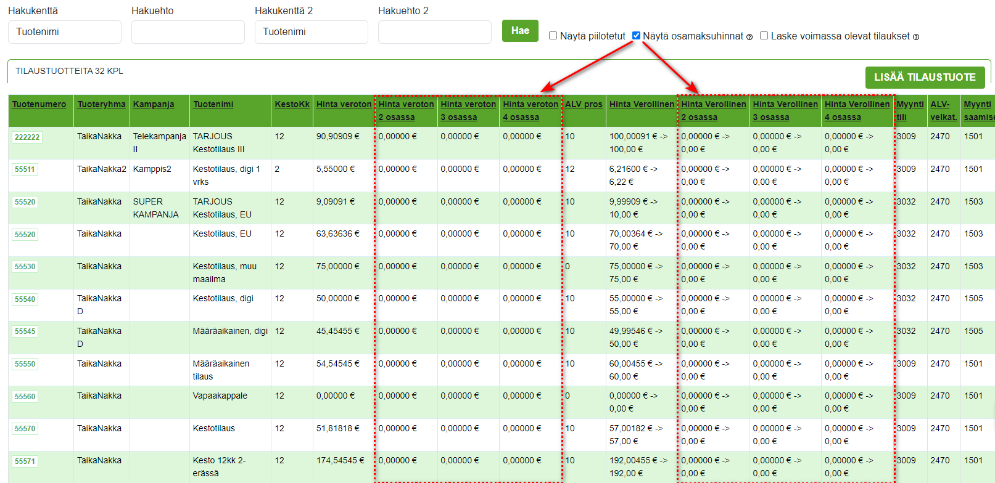
Task: Click the Hakuehto 2 input field
Action: coord(435,32)
